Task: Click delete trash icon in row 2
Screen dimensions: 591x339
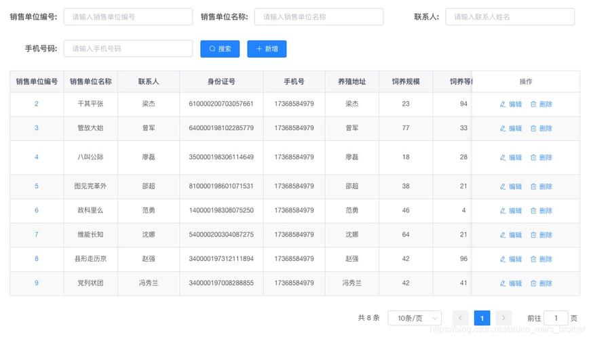Action: (533, 104)
